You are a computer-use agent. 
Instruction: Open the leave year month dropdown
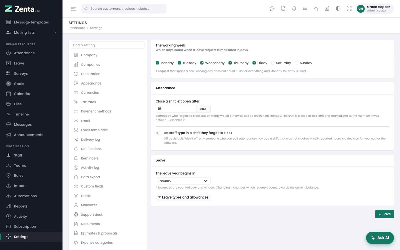coord(183,181)
